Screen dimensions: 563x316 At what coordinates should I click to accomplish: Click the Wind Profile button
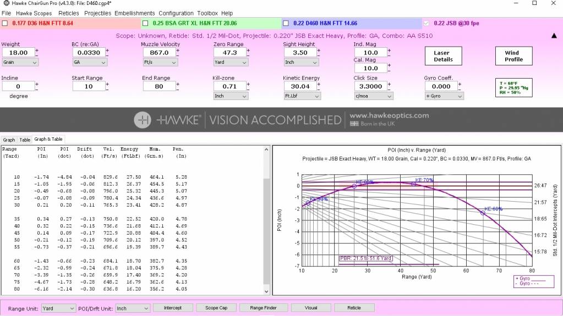click(x=513, y=56)
